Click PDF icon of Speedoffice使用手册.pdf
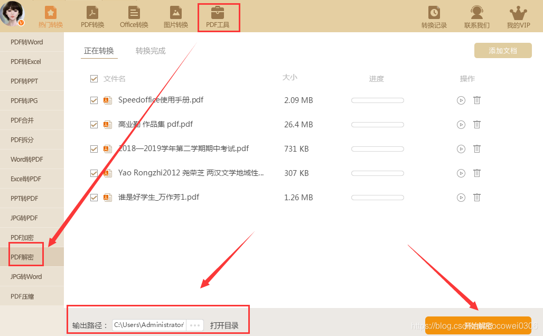543x336 pixels. pos(108,100)
